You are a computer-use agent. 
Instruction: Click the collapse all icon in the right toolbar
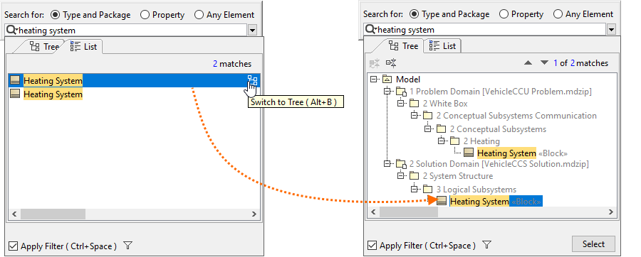pyautogui.click(x=391, y=63)
